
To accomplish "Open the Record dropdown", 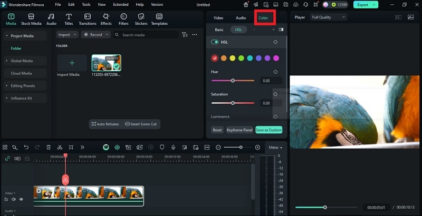I will pyautogui.click(x=95, y=35).
